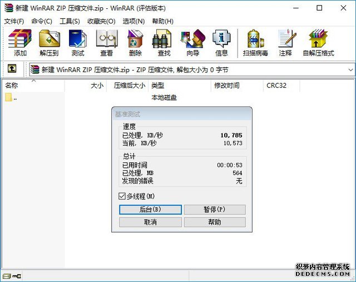Select the parent folder '..' icon
The width and height of the screenshot is (356, 282).
pos(9,97)
